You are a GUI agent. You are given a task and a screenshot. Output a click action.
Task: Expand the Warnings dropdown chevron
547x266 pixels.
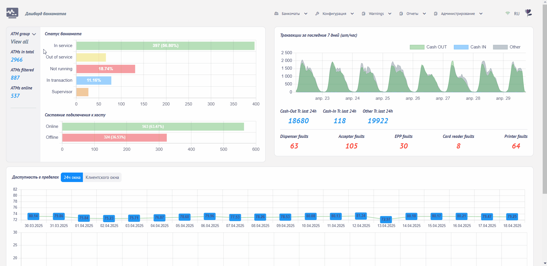pyautogui.click(x=390, y=14)
